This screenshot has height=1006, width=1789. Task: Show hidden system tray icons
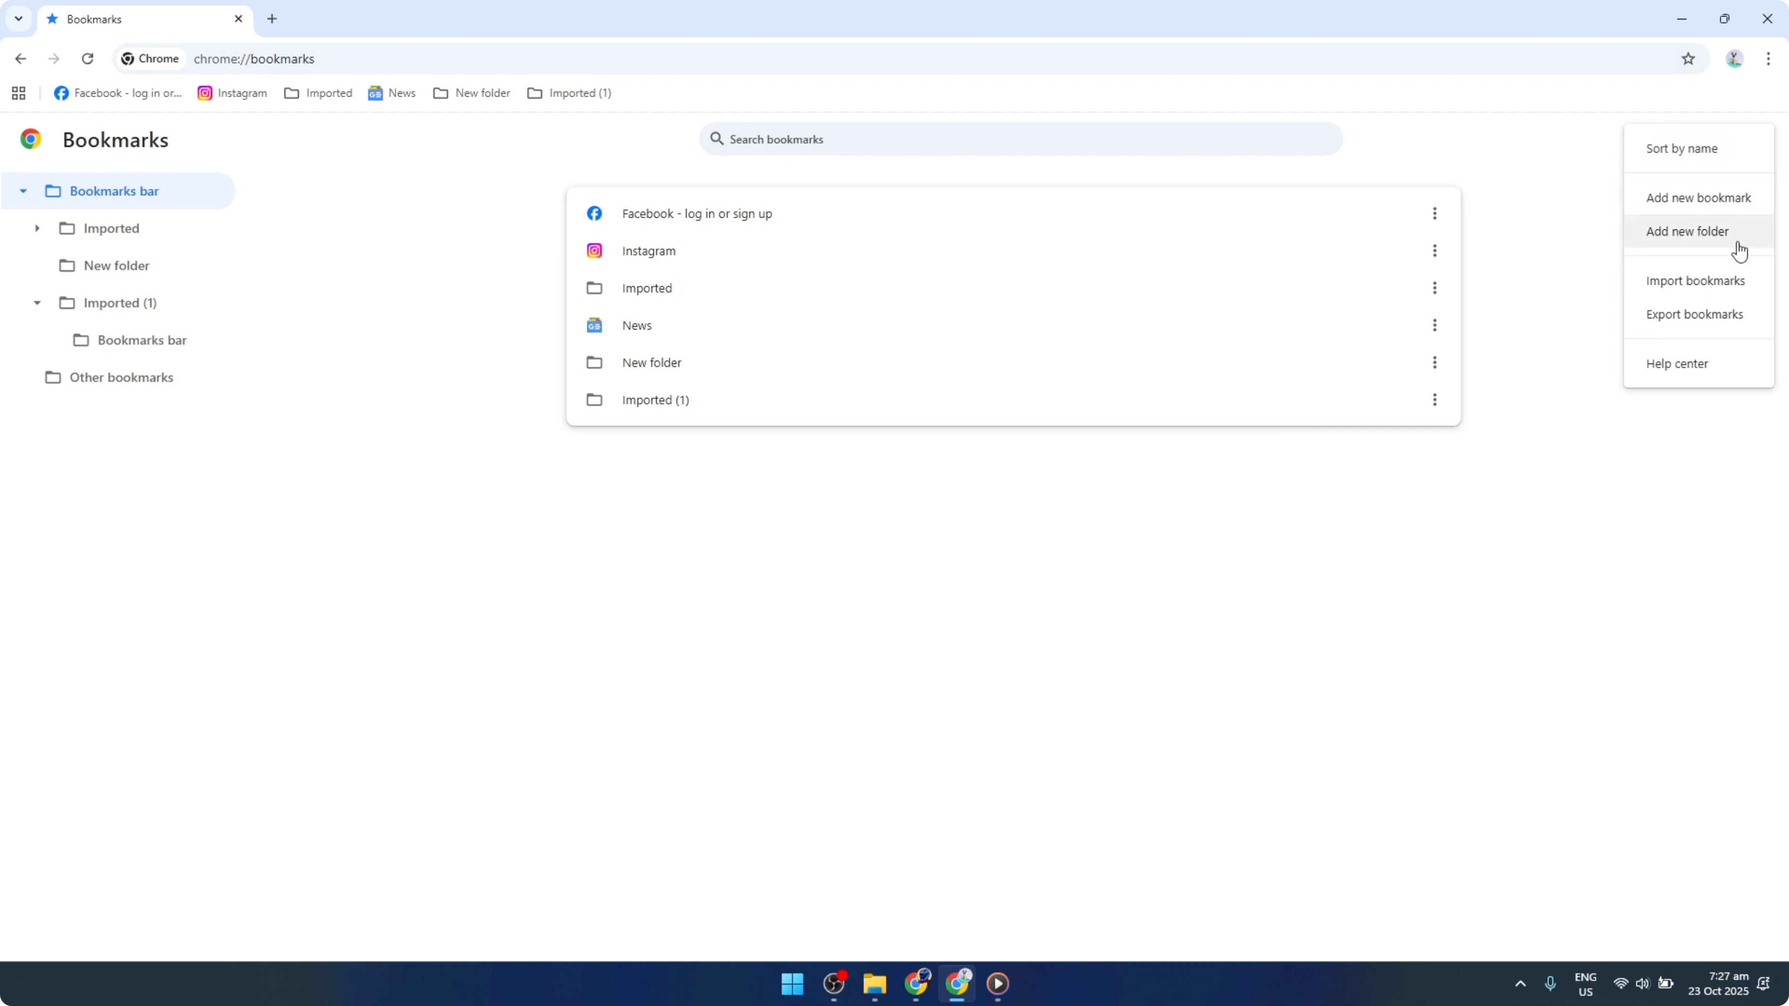[1520, 984]
